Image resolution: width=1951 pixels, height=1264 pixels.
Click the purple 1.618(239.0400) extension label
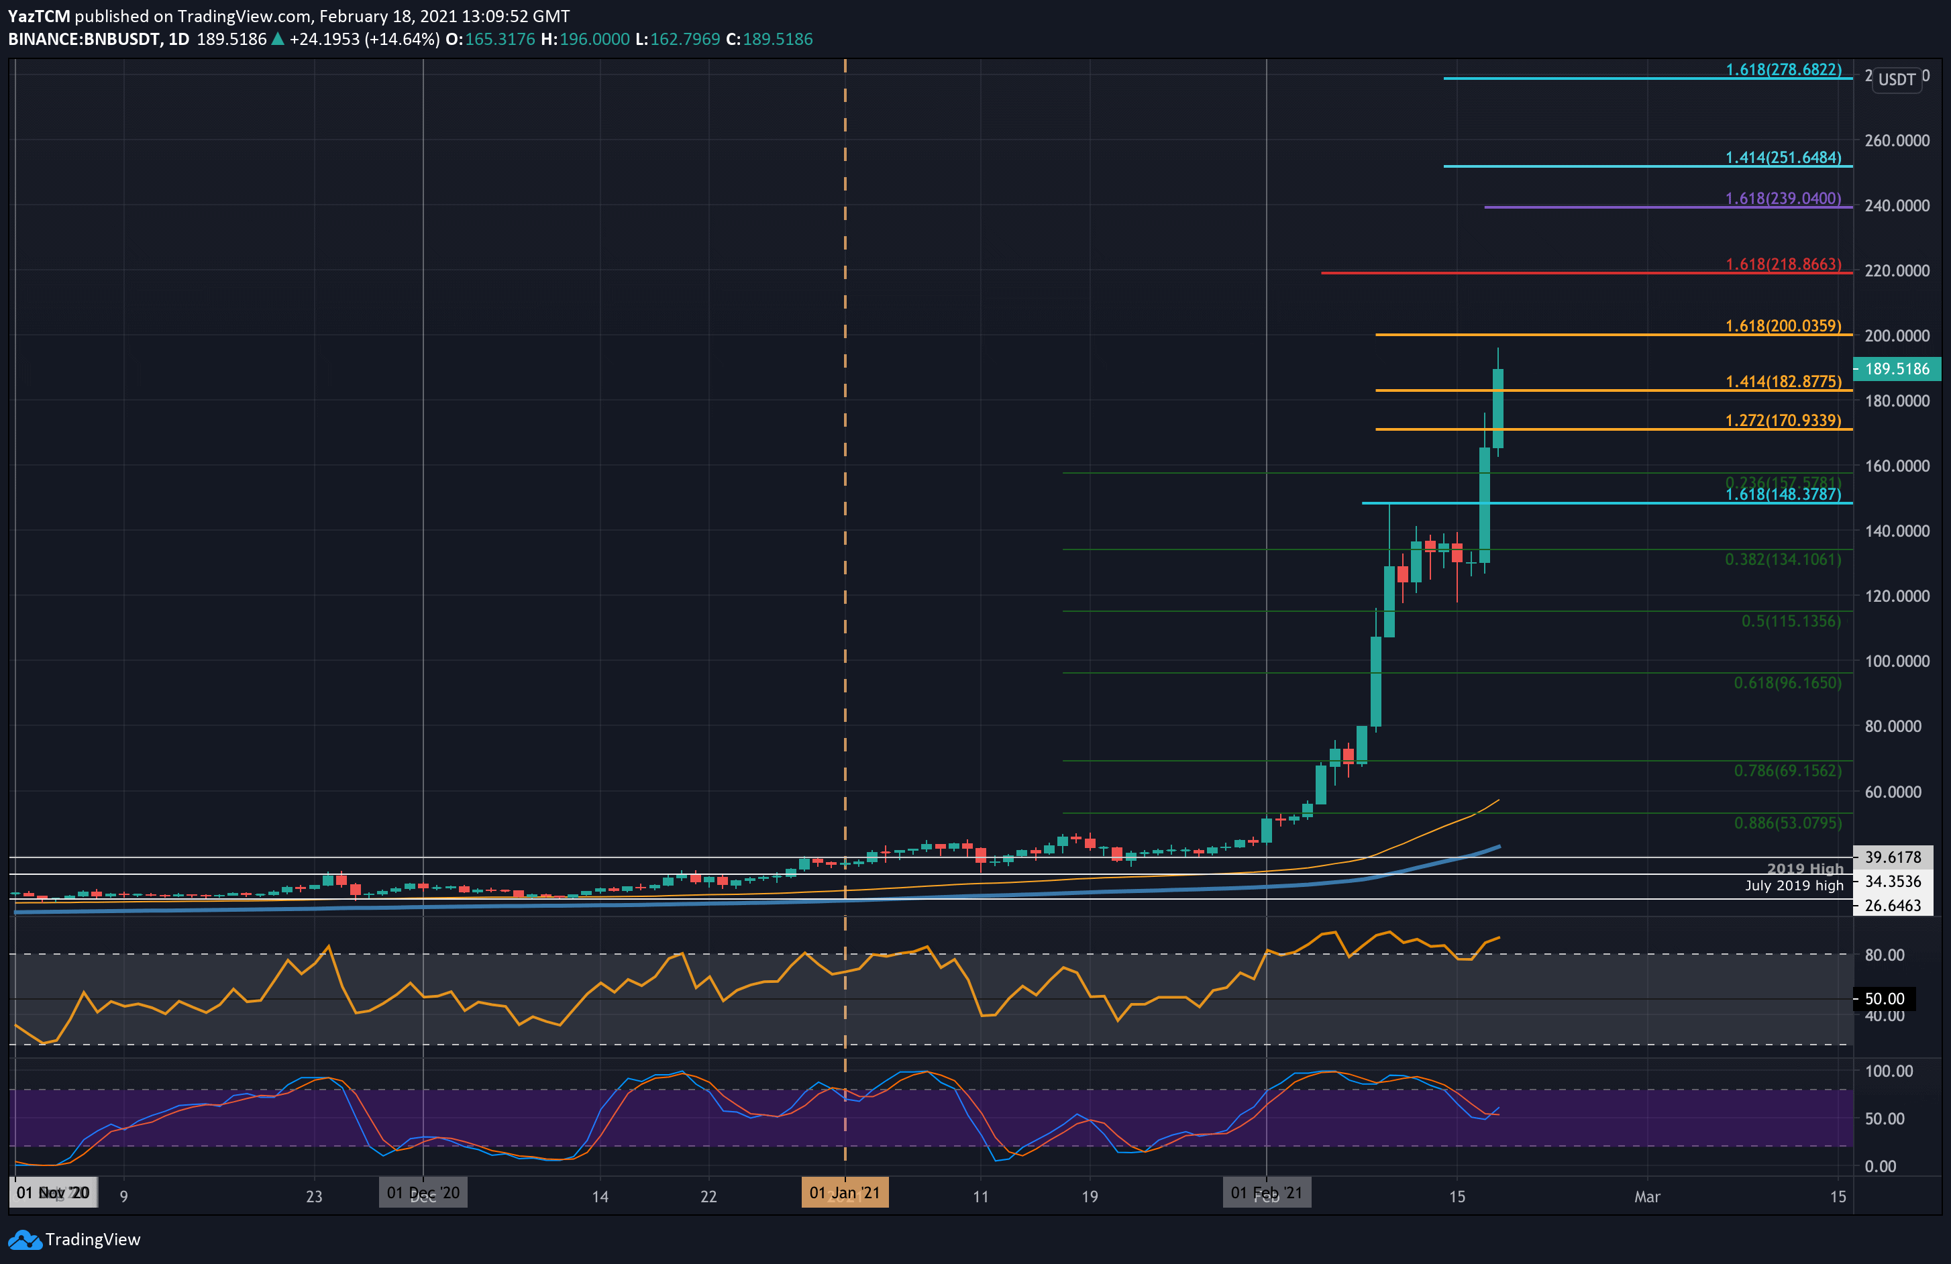point(1783,199)
